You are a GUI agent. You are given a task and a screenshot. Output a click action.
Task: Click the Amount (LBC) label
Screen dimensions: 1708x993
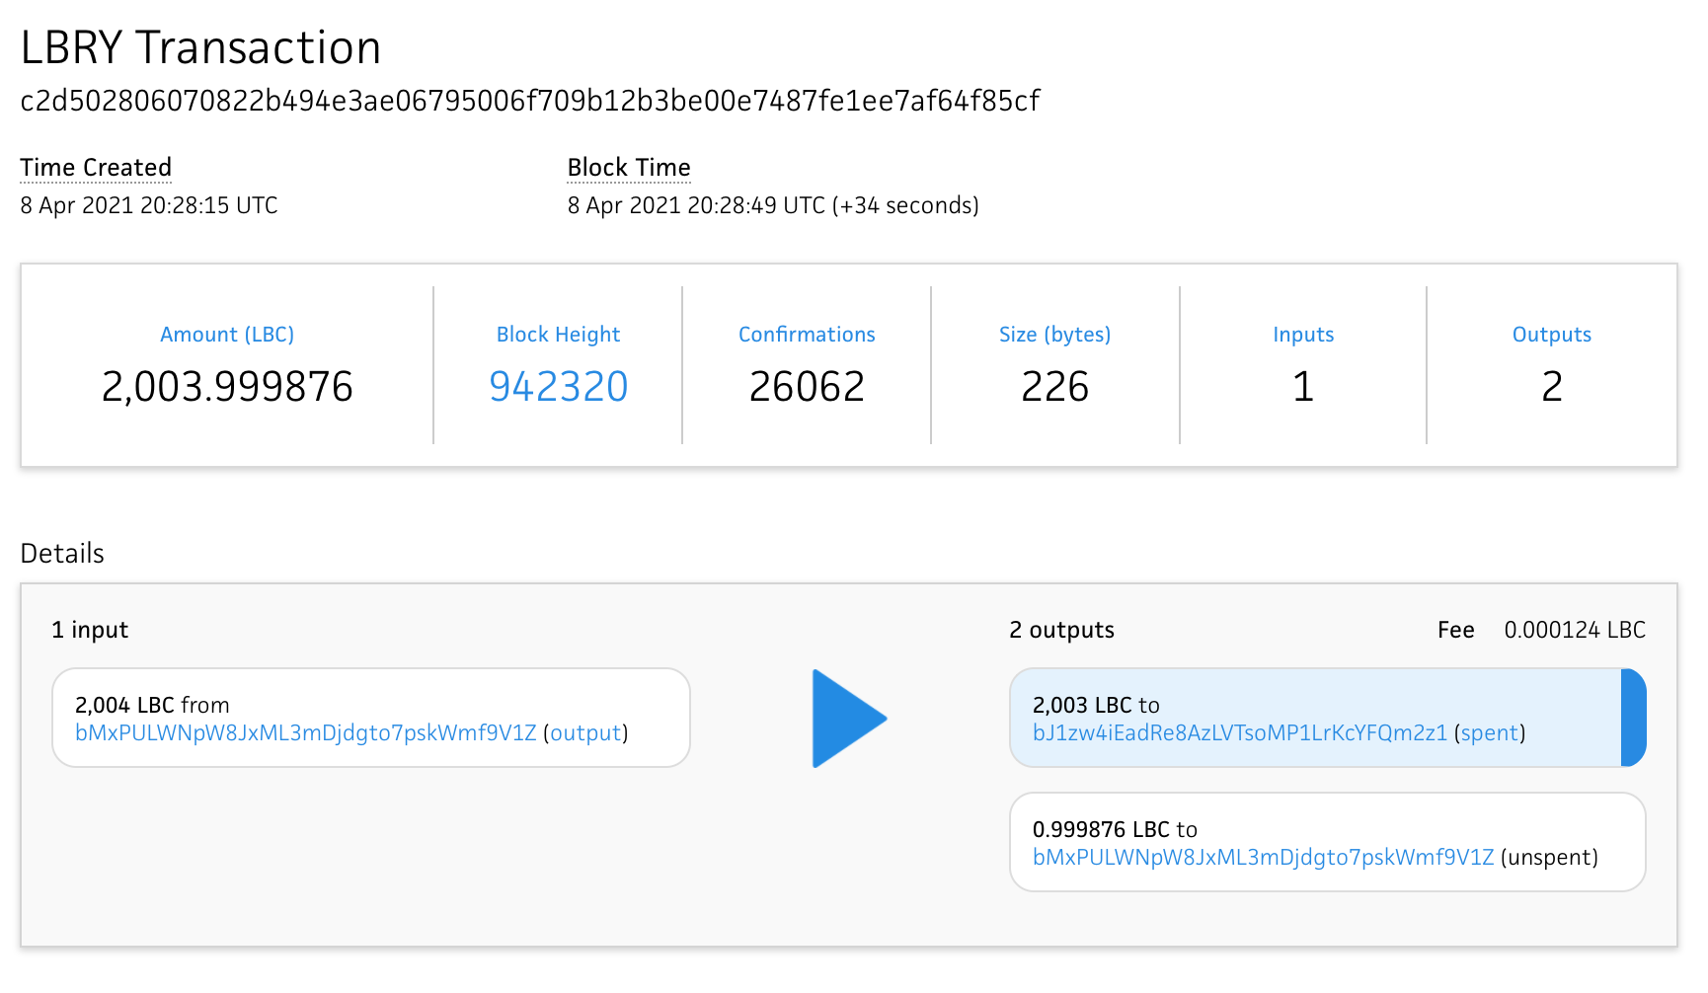pyautogui.click(x=227, y=335)
